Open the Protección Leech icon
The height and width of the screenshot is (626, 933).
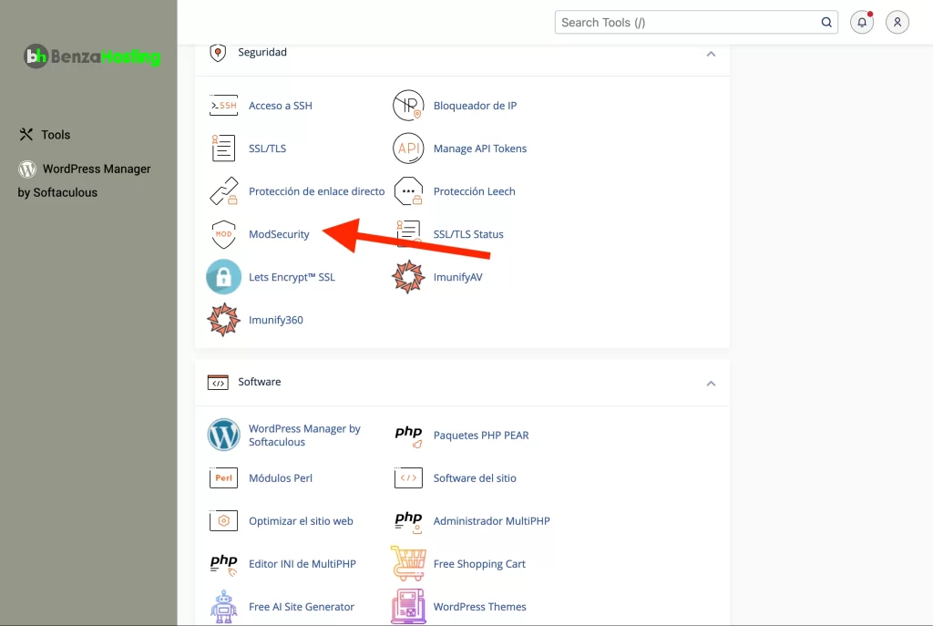pos(408,191)
